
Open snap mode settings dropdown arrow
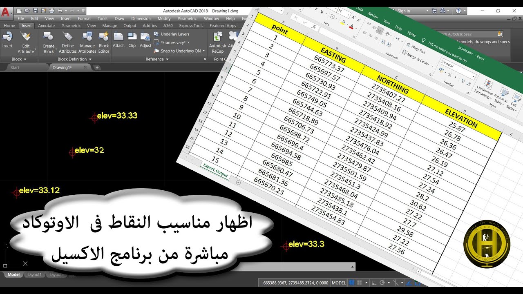(366, 283)
